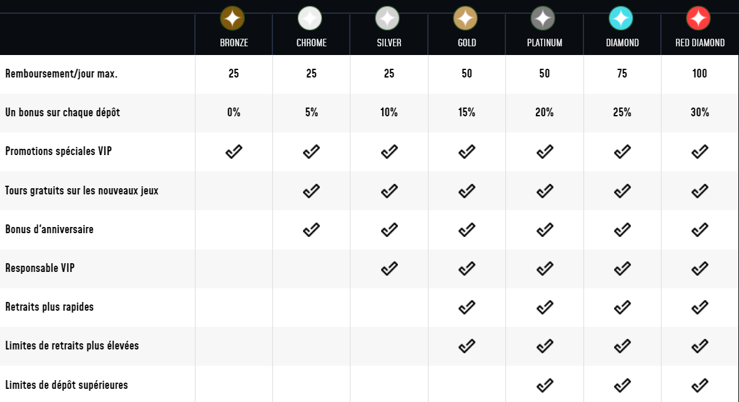Click the Platinum tier star badge
This screenshot has height=402, width=739.
[x=543, y=18]
